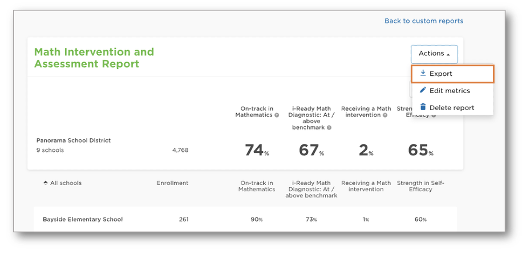Click help icon beside Receiving a Math intervention
Screen dimensions: 526x254
click(385, 115)
